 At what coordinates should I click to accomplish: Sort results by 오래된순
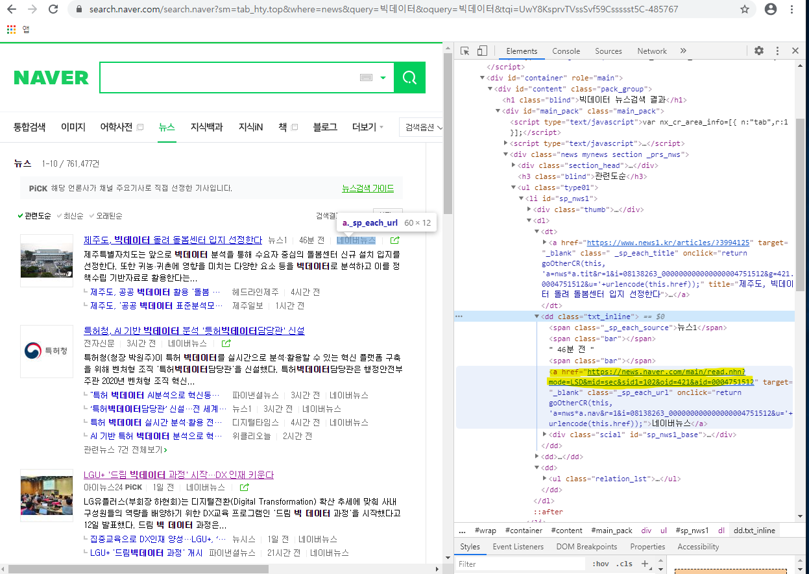(105, 215)
